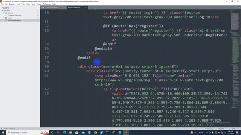Open the Goto menu
Image resolution: width=241 pixels, height=135 pixels.
(x=28, y=4)
